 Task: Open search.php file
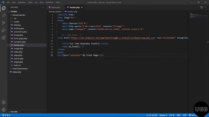(18, 58)
